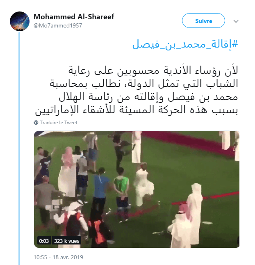Click the third line of Arabic tweet text

pyautogui.click(x=148, y=97)
